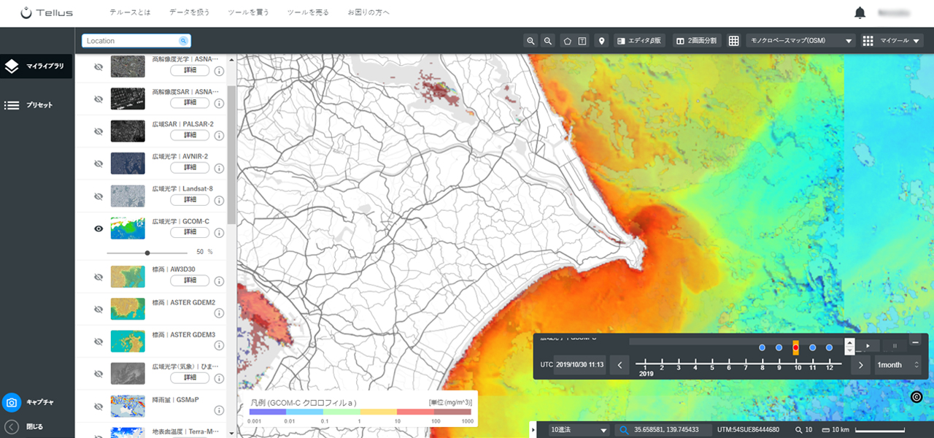
Task: Show the AW3D30 elevation layer
Action: 99,277
